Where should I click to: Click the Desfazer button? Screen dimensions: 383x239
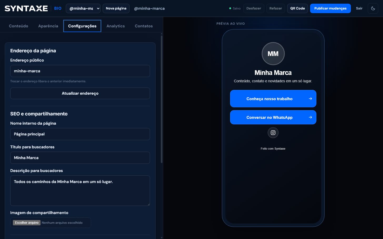254,8
